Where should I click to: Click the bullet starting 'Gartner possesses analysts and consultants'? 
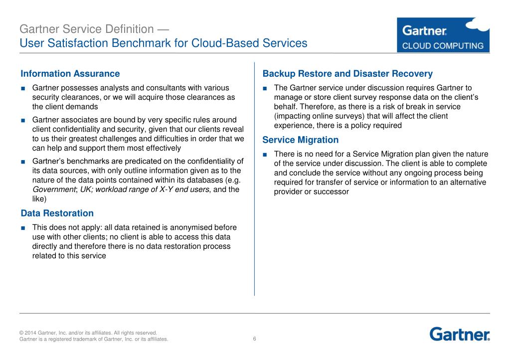click(133, 97)
